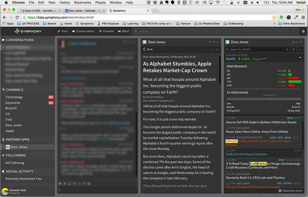The image size is (308, 197).
Task: Open Symphony settings gear icon
Action: pos(303,31)
